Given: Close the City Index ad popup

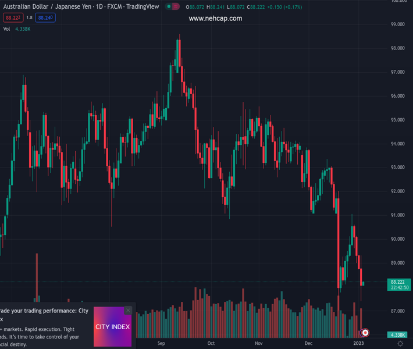Looking at the screenshot, I should click(128, 311).
